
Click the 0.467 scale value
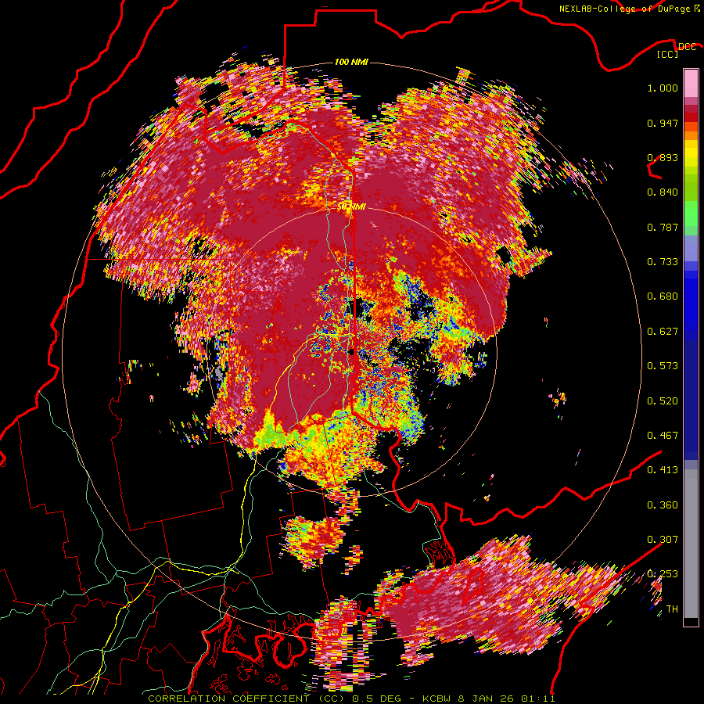[x=663, y=436]
